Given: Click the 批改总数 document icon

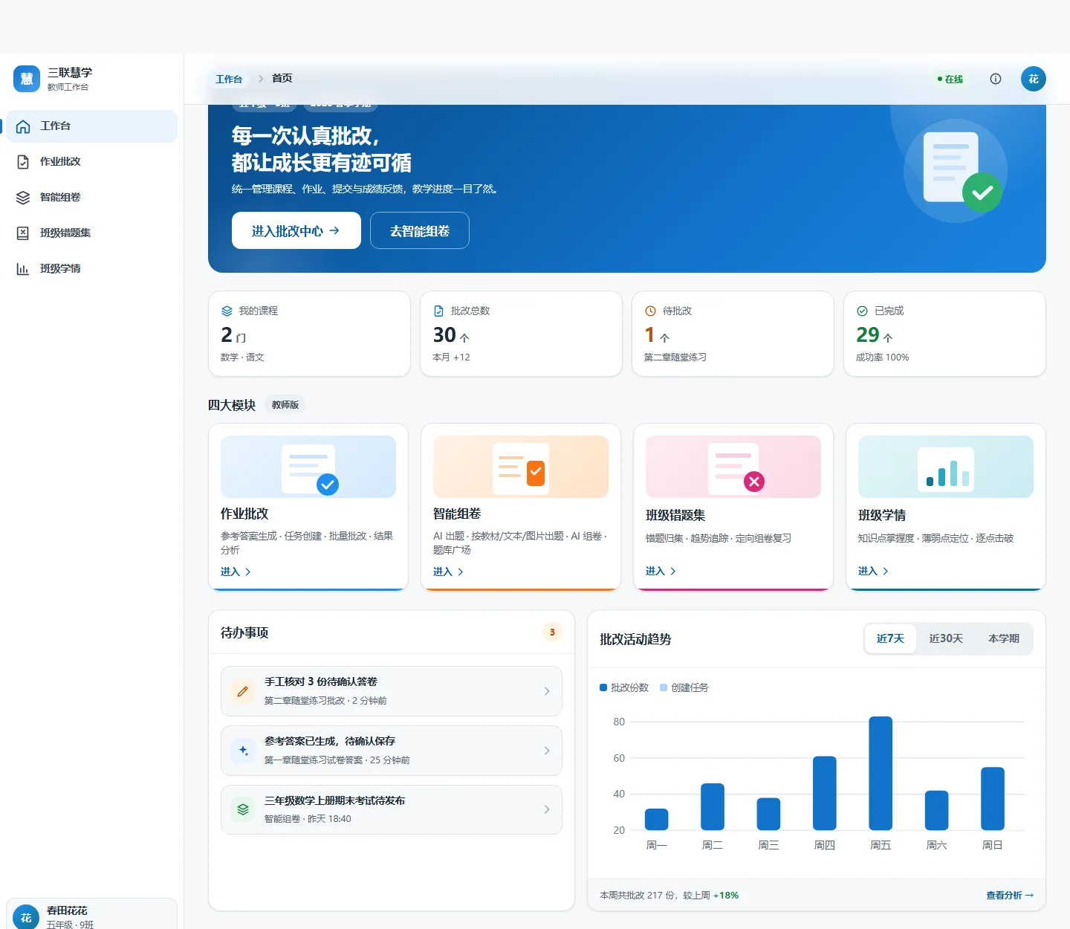Looking at the screenshot, I should click(439, 311).
